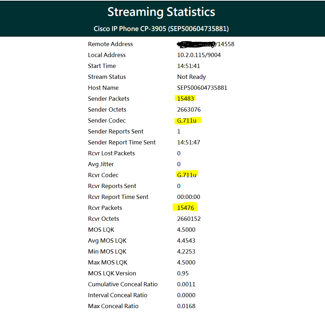The image size is (325, 312).
Task: Select the Rcvr Reports Sent value '0'
Action: 179,186
